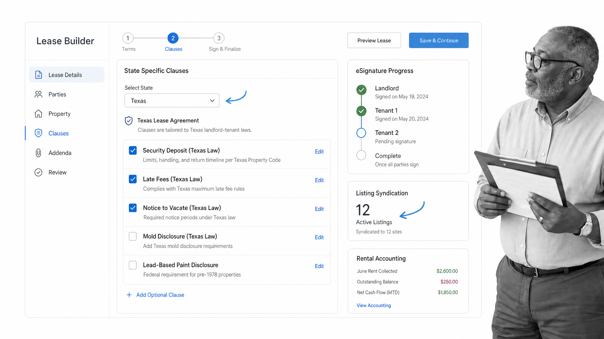
Task: Open Property in the sidebar
Action: [67, 114]
